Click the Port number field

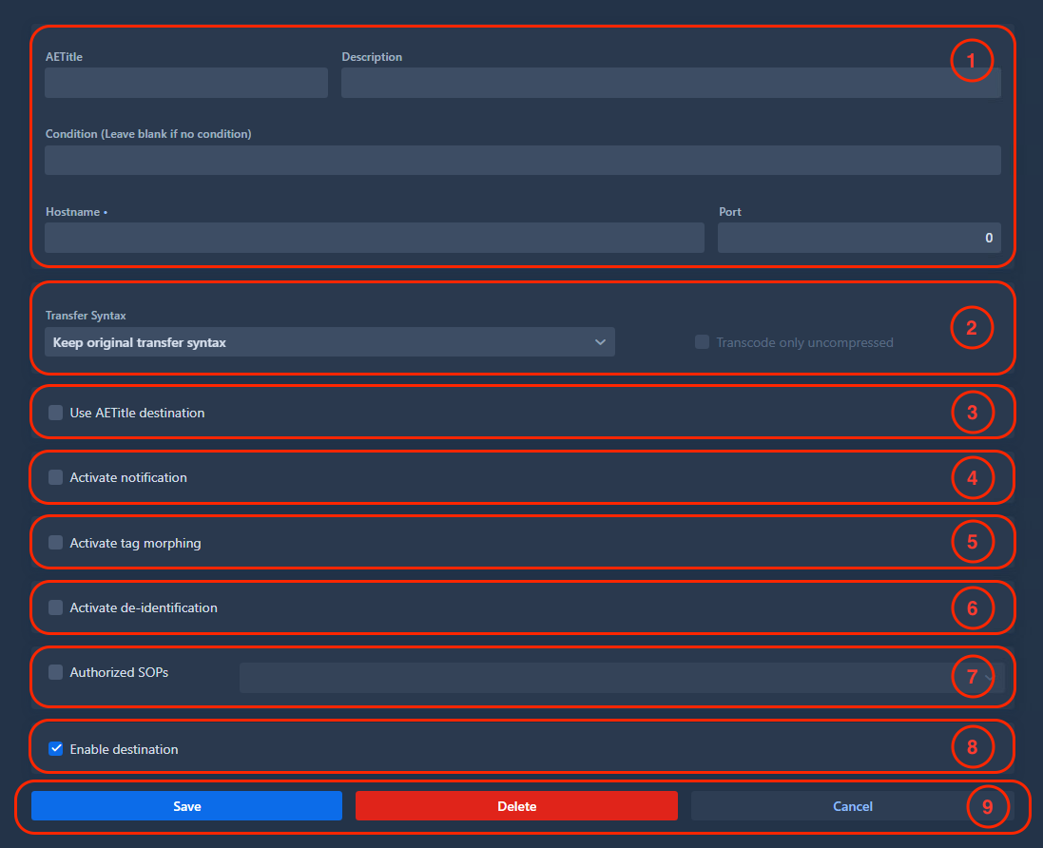pos(860,238)
